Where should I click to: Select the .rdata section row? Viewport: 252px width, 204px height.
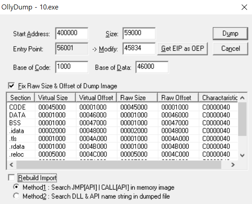point(122,147)
